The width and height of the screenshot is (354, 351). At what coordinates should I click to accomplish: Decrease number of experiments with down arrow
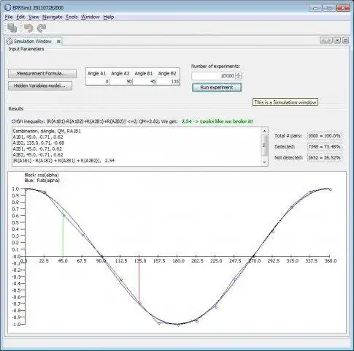pos(239,78)
